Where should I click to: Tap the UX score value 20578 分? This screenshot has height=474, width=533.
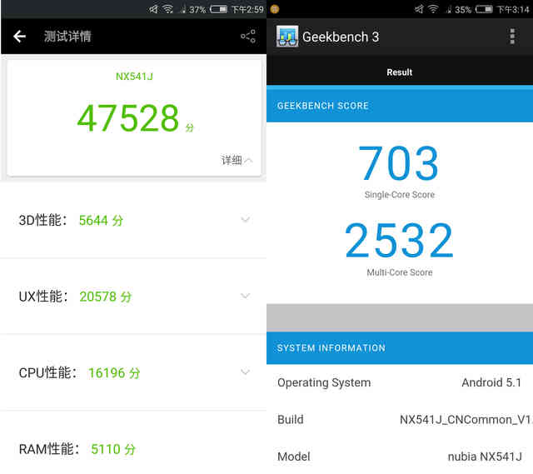tap(106, 297)
